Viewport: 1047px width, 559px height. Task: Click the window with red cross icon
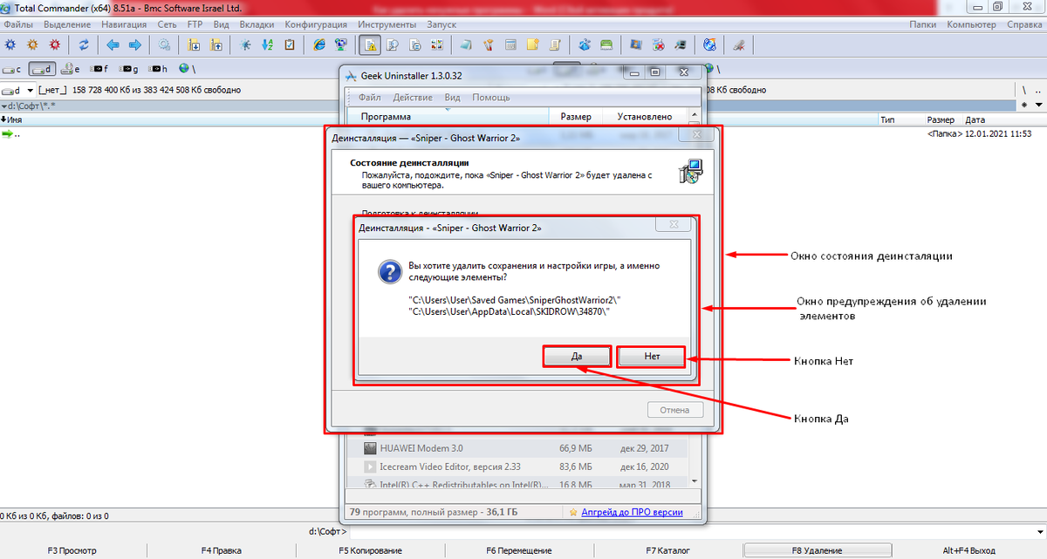[658, 44]
